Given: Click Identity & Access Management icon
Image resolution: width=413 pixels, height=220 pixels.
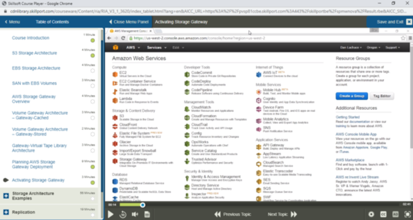Looking at the screenshot, I should [x=187, y=178].
